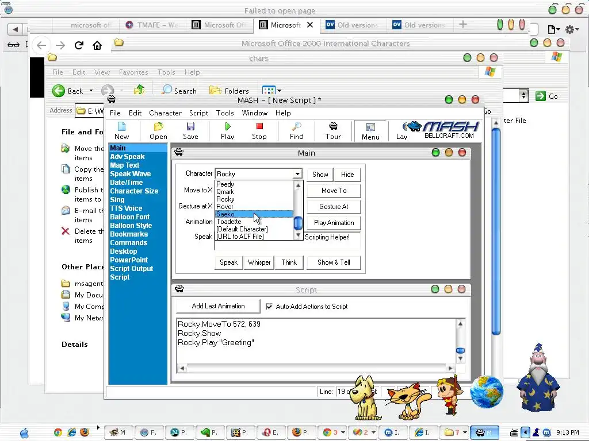Click the Whisper button
589x441 pixels.
coord(259,262)
